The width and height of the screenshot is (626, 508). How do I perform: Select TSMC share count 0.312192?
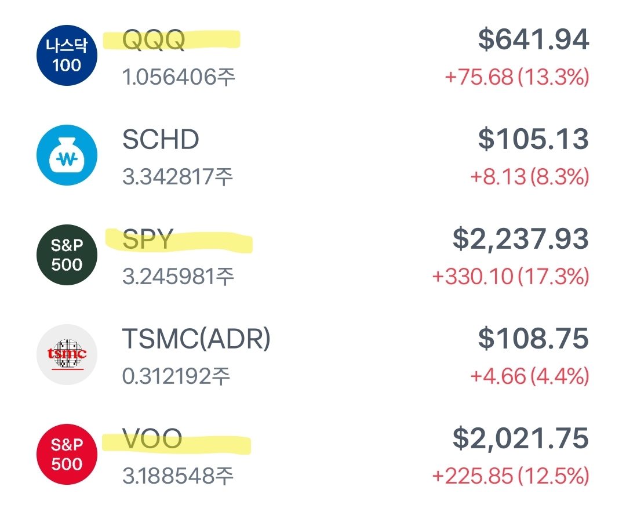pos(176,376)
